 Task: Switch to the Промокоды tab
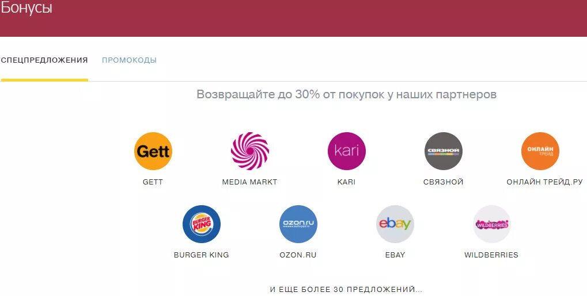pos(129,60)
